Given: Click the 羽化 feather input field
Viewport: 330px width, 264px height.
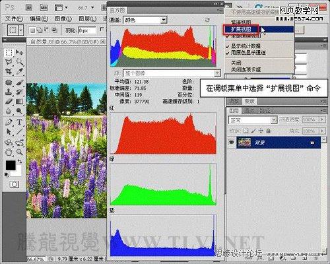Looking at the screenshot, I should 87,30.
